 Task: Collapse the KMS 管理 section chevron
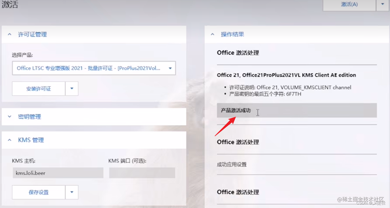(10, 140)
